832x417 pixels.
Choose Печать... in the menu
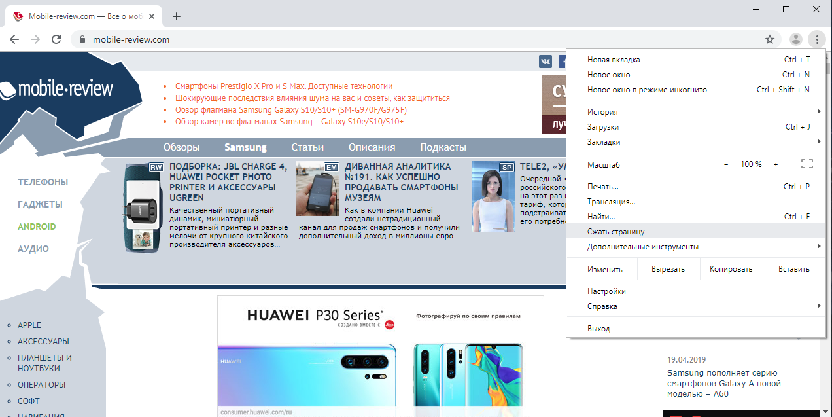[696, 187]
